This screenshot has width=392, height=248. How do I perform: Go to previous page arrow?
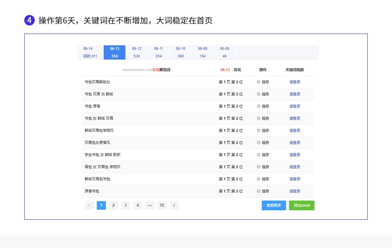point(89,205)
